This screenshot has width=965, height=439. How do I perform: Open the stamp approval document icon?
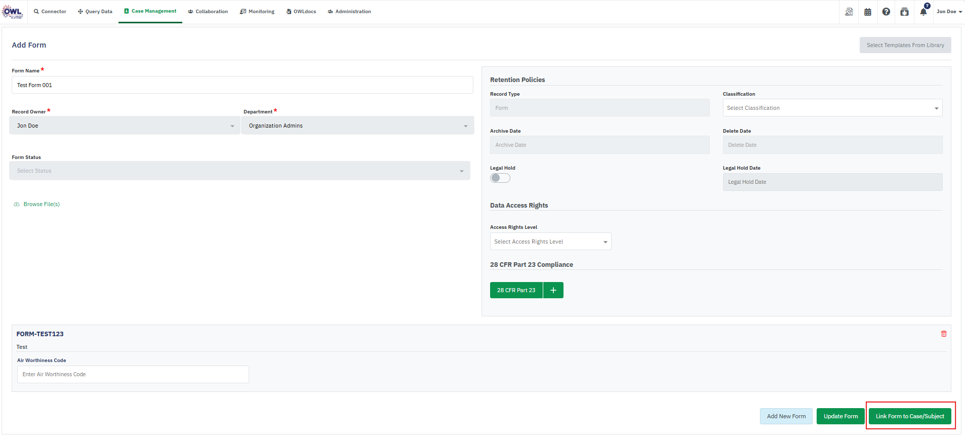[849, 12]
